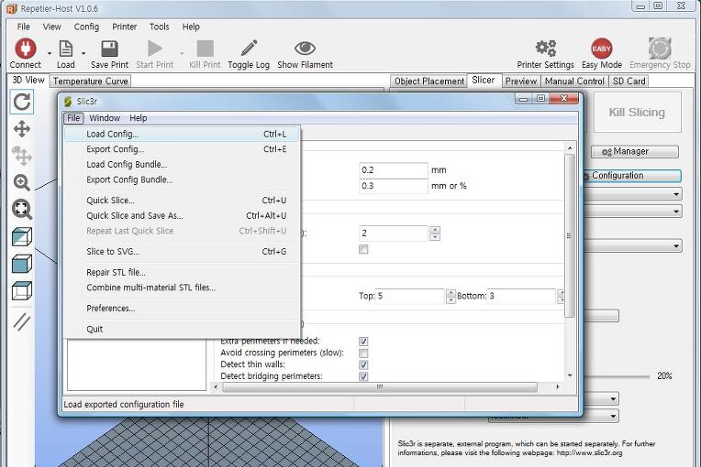Open the Manual Control tab
Screen dimensions: 701x467
point(574,81)
